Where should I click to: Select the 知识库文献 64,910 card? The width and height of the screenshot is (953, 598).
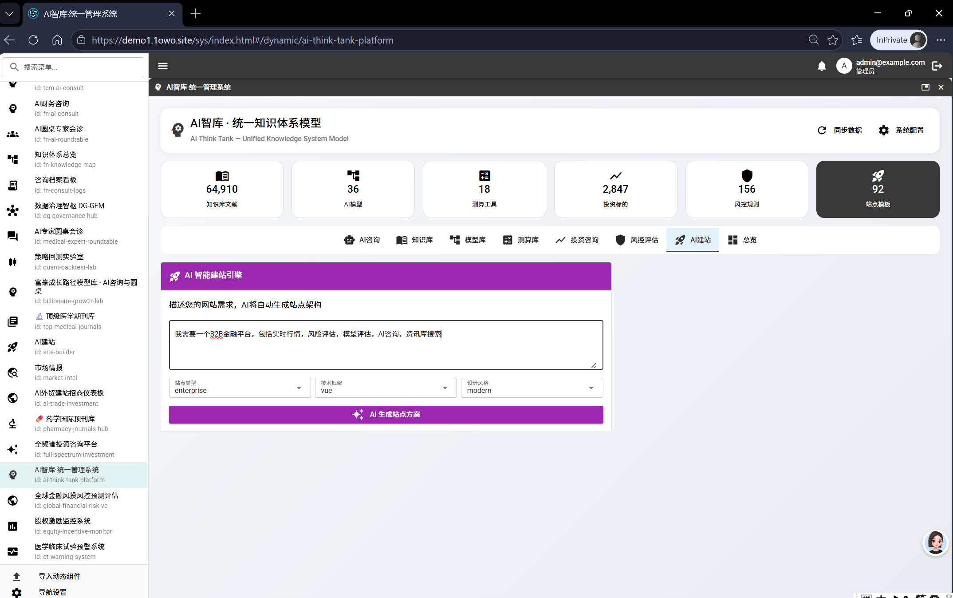pos(222,189)
